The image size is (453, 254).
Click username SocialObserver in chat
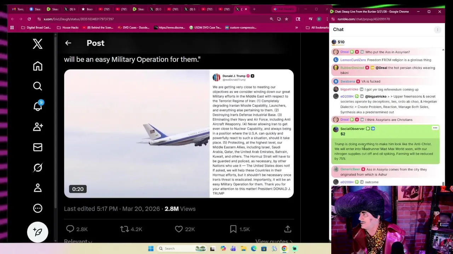(x=352, y=129)
